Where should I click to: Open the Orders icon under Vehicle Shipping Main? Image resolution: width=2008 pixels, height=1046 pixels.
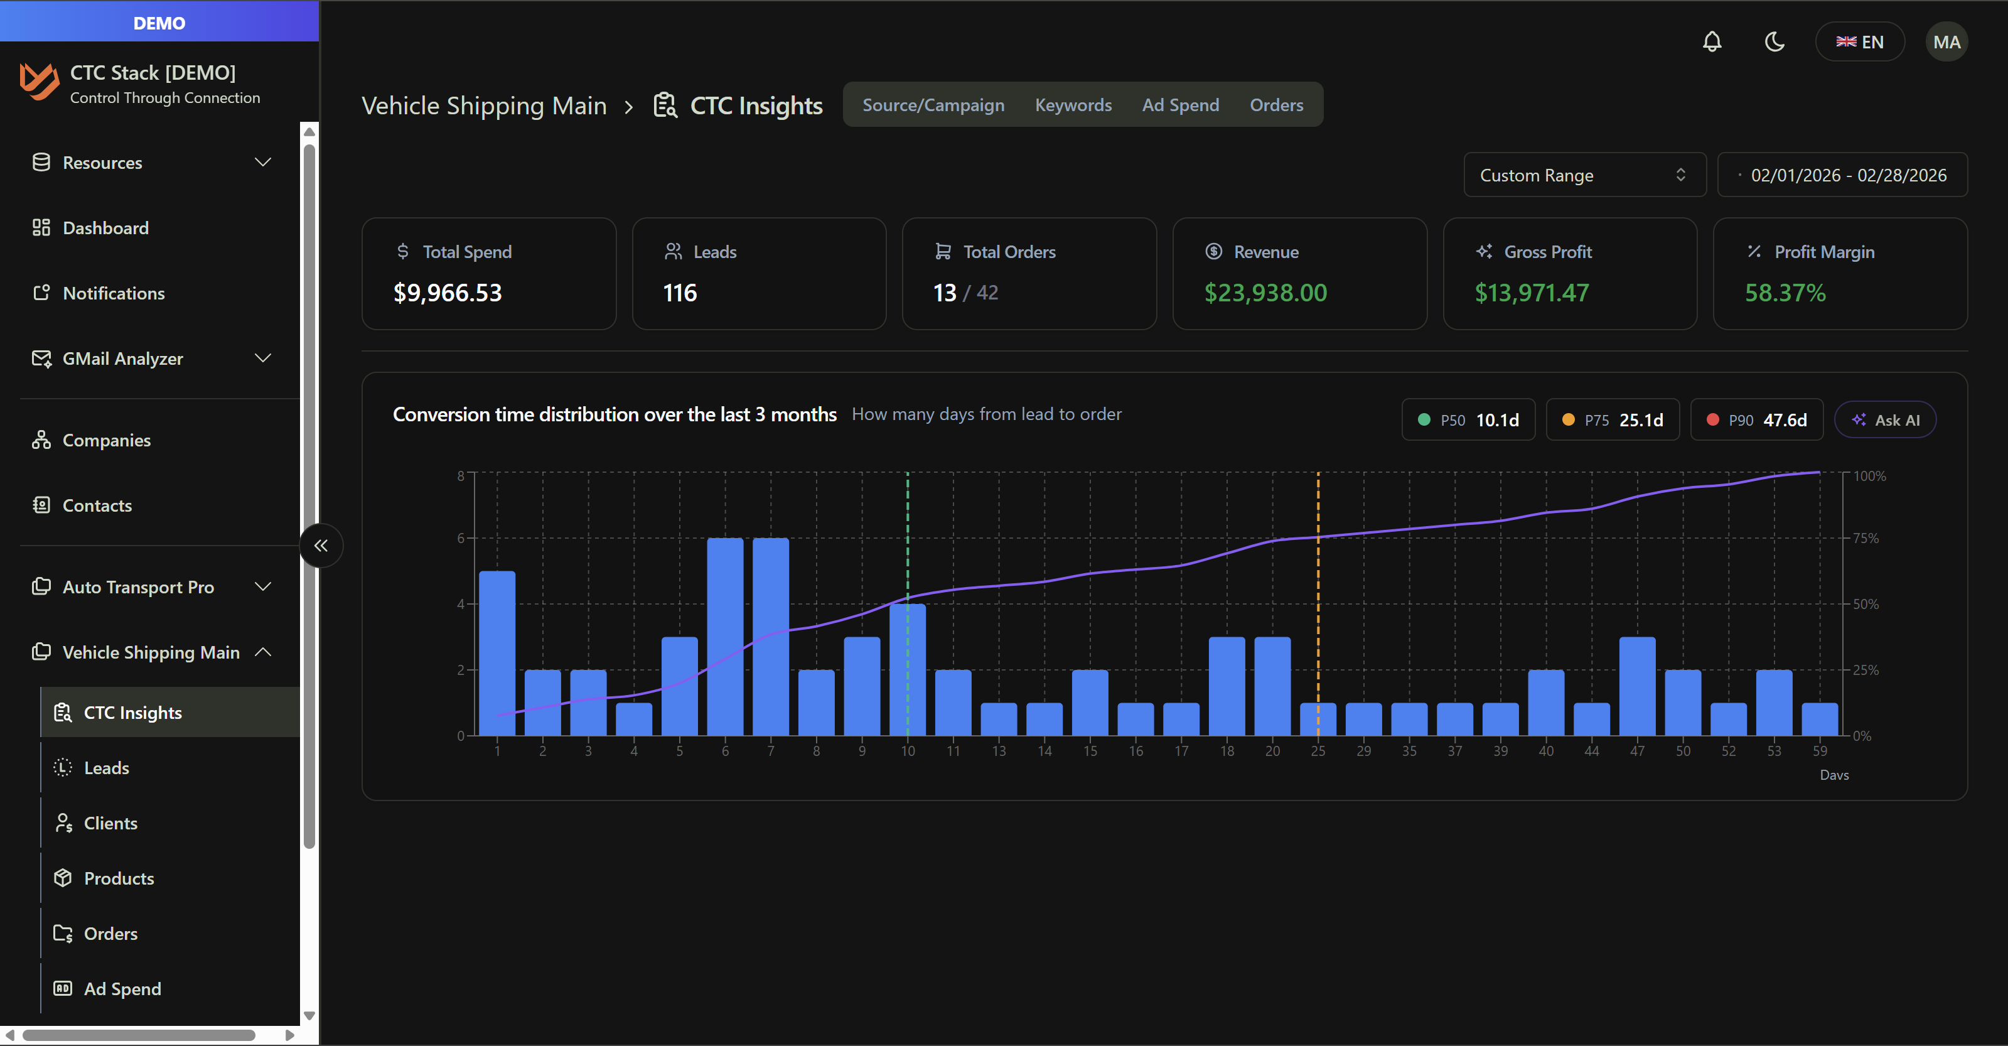pos(62,933)
